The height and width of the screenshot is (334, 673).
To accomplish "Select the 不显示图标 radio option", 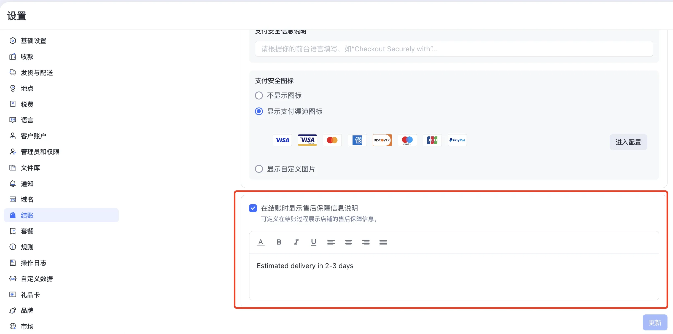I will point(259,96).
